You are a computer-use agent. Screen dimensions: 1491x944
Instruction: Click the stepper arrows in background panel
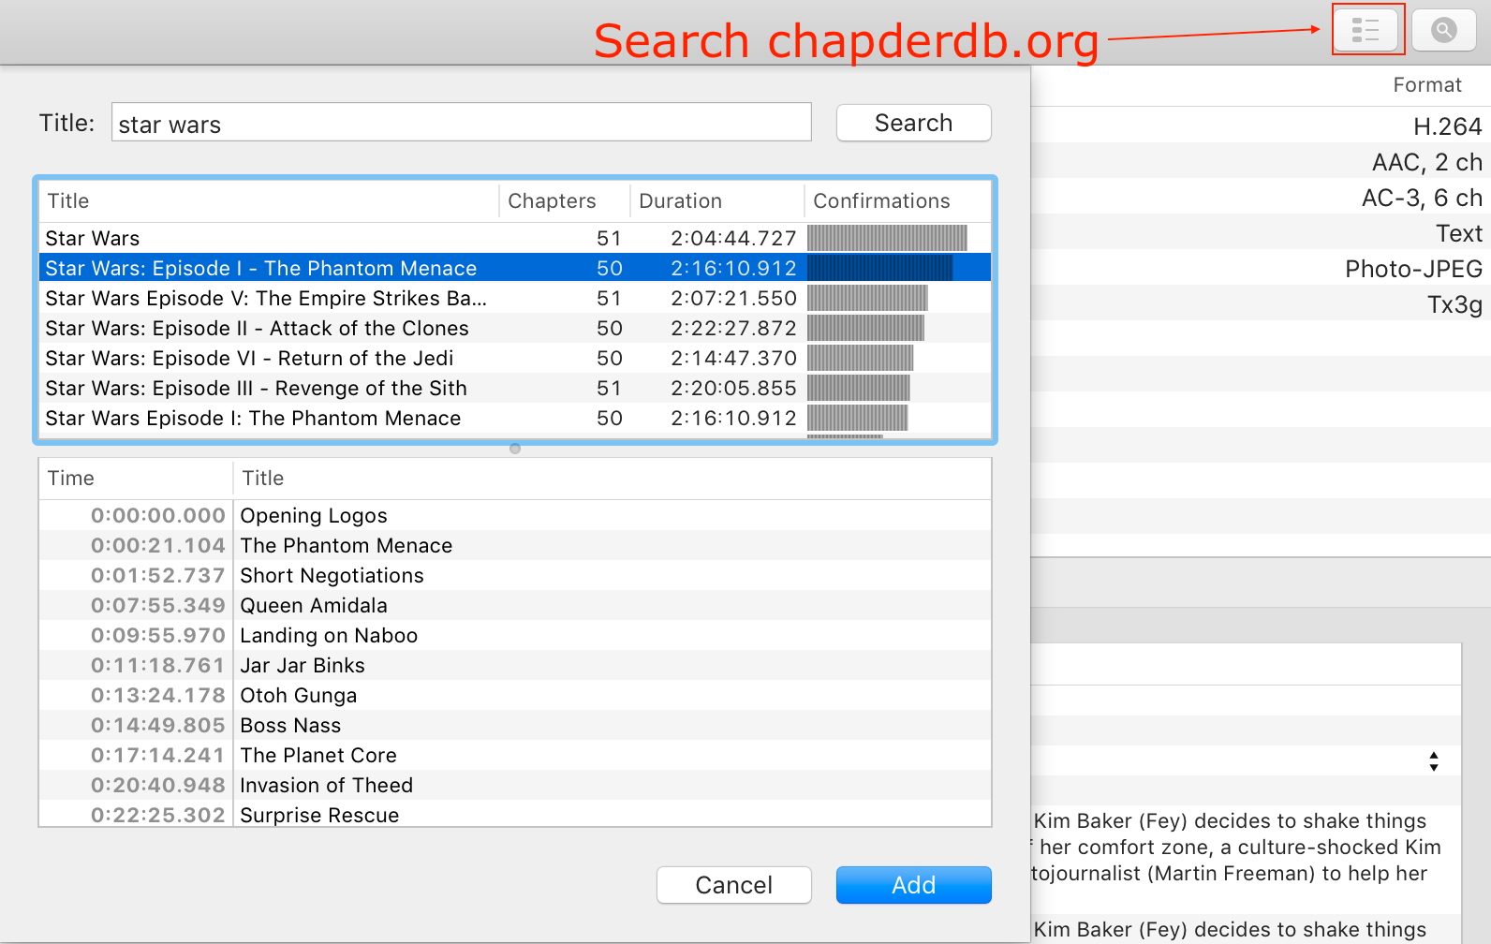1433,760
